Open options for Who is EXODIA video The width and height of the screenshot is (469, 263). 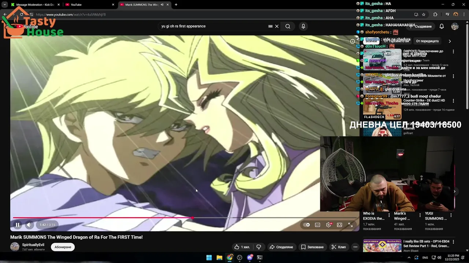[x=389, y=216]
